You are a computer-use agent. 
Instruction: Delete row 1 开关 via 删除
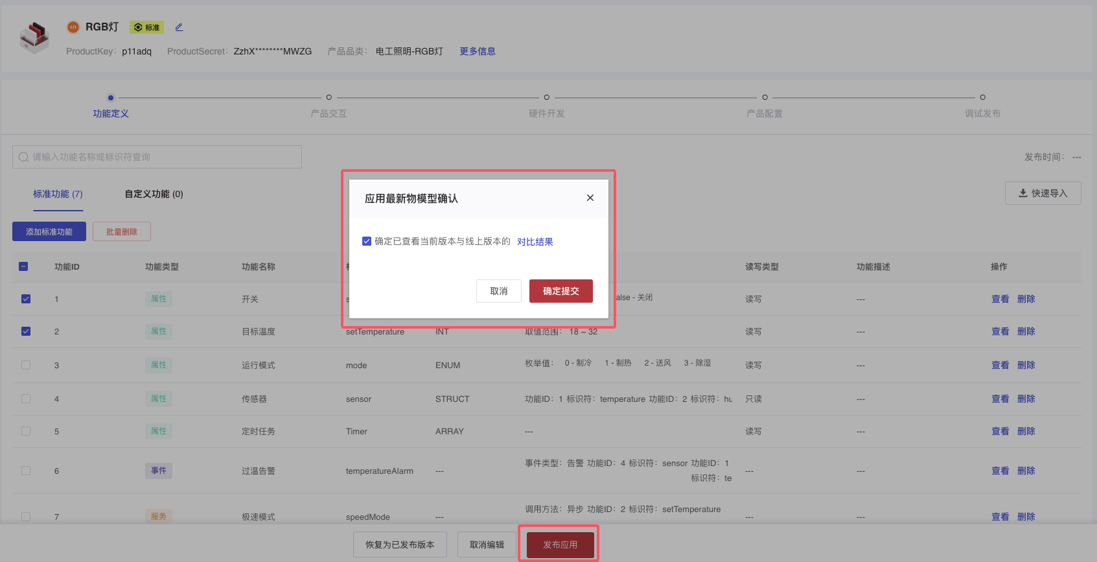(1026, 299)
